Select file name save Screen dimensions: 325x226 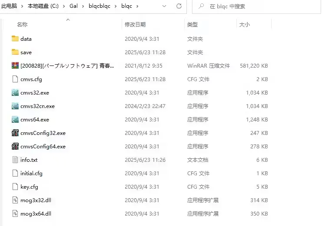(x=26, y=52)
